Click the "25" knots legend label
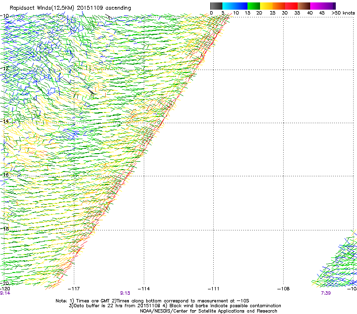The image size is (357, 314). [272, 13]
